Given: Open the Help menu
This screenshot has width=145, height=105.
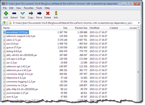Looking at the screenshot, I should 47,8.
